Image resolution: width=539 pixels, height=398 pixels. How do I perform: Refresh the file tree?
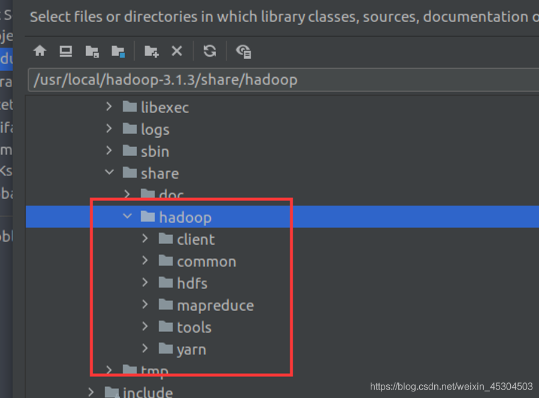[x=210, y=51]
